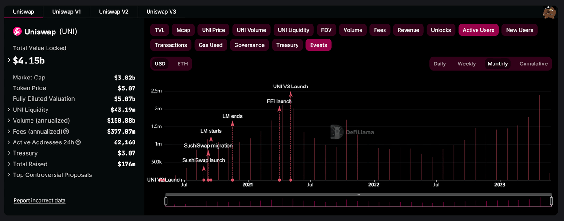Toggle the Events overlay chip
The height and width of the screenshot is (221, 564).
pyautogui.click(x=319, y=45)
